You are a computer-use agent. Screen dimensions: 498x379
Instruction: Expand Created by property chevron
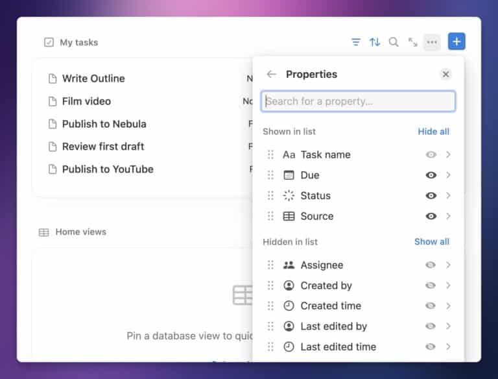tap(448, 286)
